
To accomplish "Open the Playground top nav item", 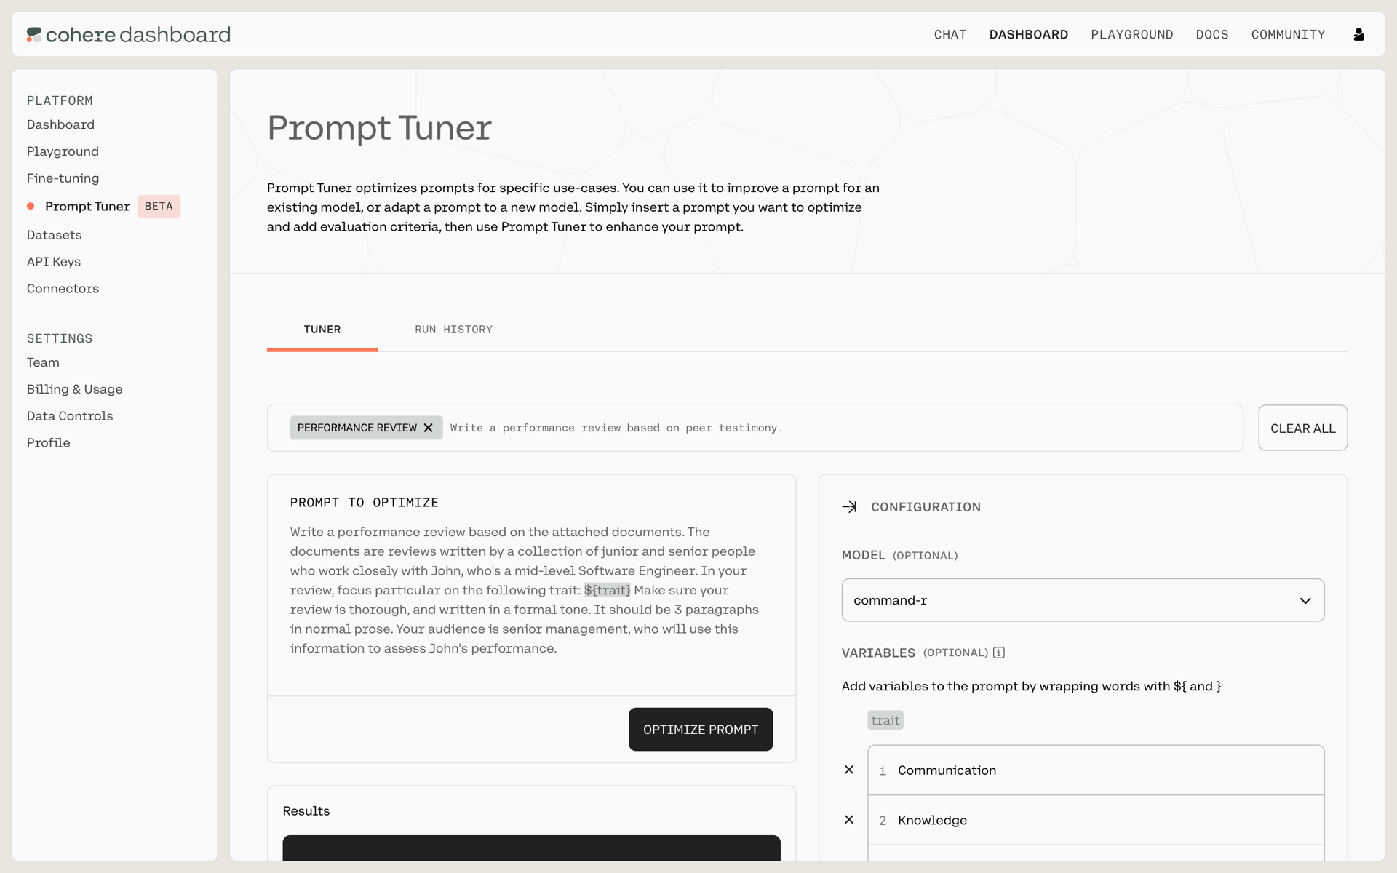I will tap(1131, 34).
